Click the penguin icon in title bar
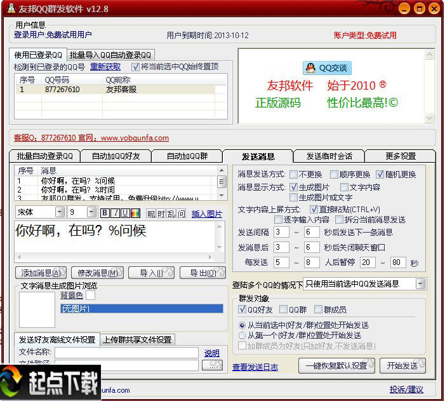Viewport: 445px width, 401px height. 11,8
